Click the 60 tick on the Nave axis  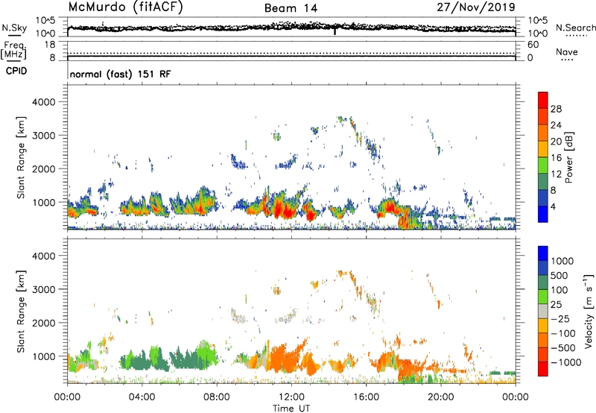click(x=533, y=45)
